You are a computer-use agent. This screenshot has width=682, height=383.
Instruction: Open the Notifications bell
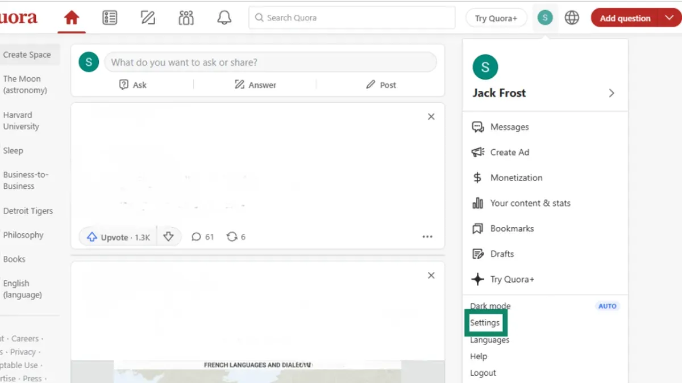click(224, 18)
